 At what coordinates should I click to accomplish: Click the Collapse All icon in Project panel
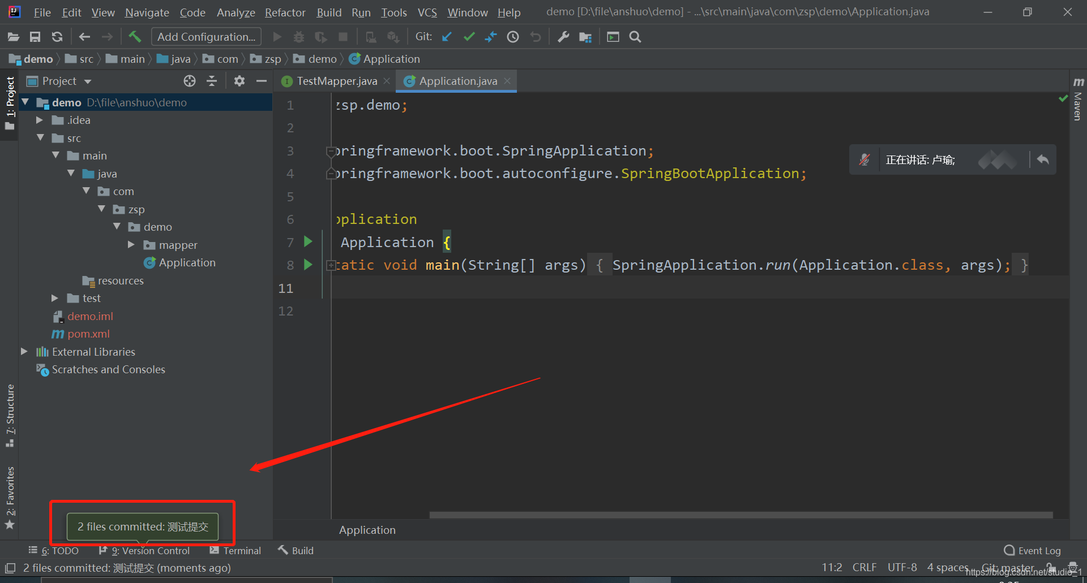pyautogui.click(x=212, y=81)
